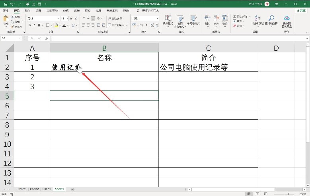Switch to the Chart3 sheet tab

pos(22,189)
